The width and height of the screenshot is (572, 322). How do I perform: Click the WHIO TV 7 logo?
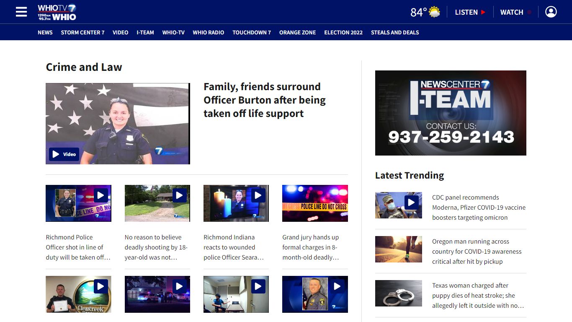click(57, 12)
